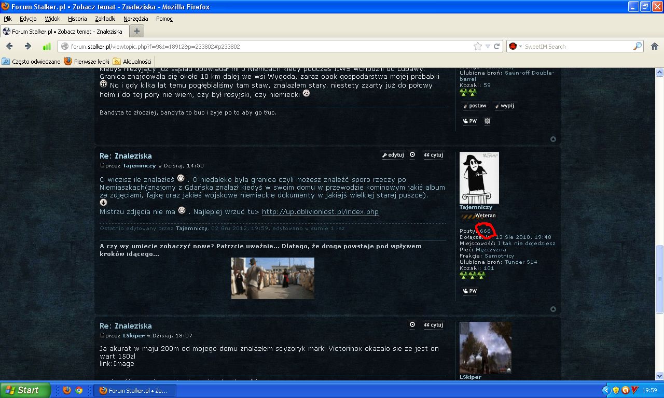664x398 pixels.
Task: Open the Plik menu
Action: (x=8, y=19)
